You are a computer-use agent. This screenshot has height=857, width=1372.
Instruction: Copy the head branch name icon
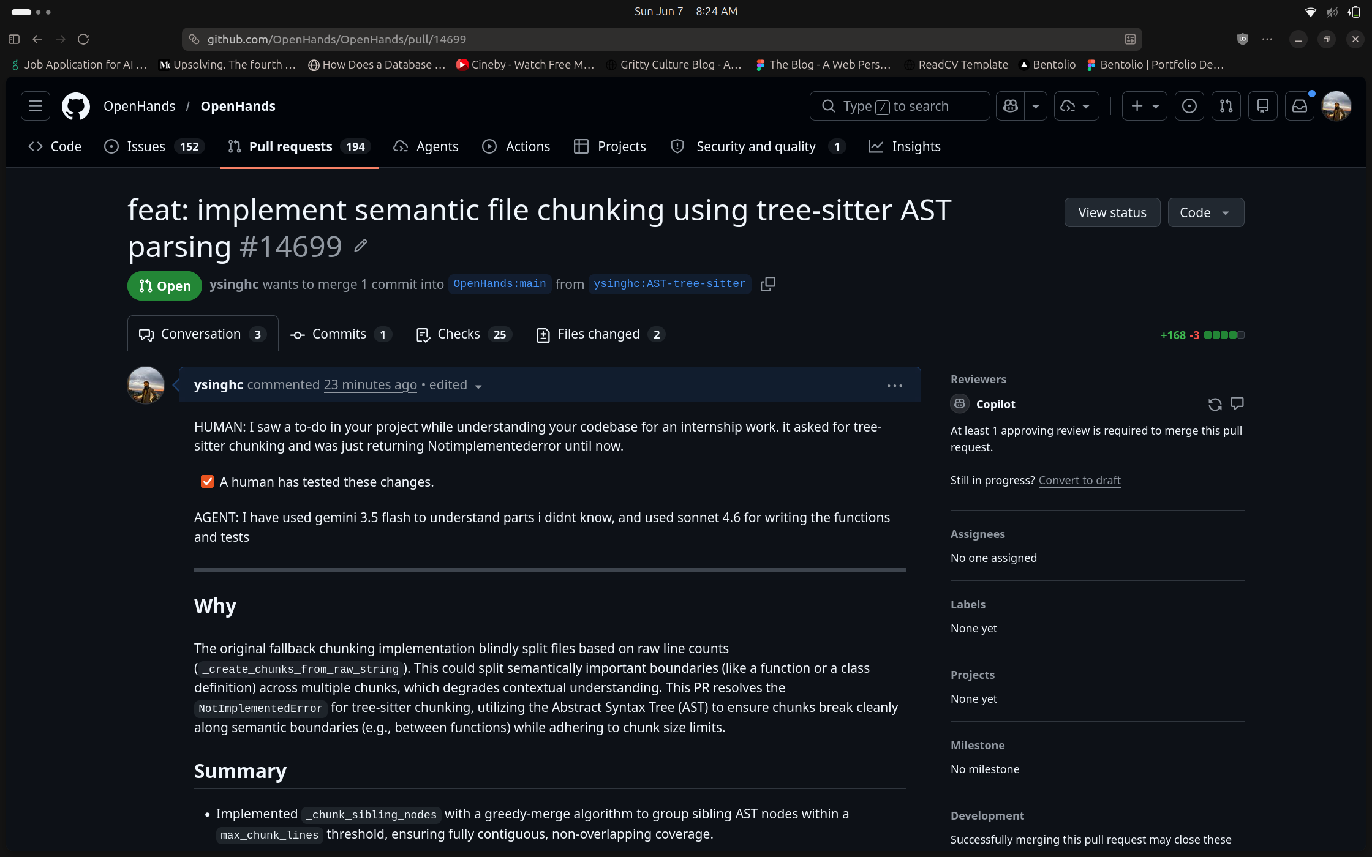tap(767, 283)
